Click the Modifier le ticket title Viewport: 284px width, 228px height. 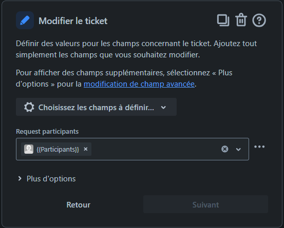[x=73, y=21]
